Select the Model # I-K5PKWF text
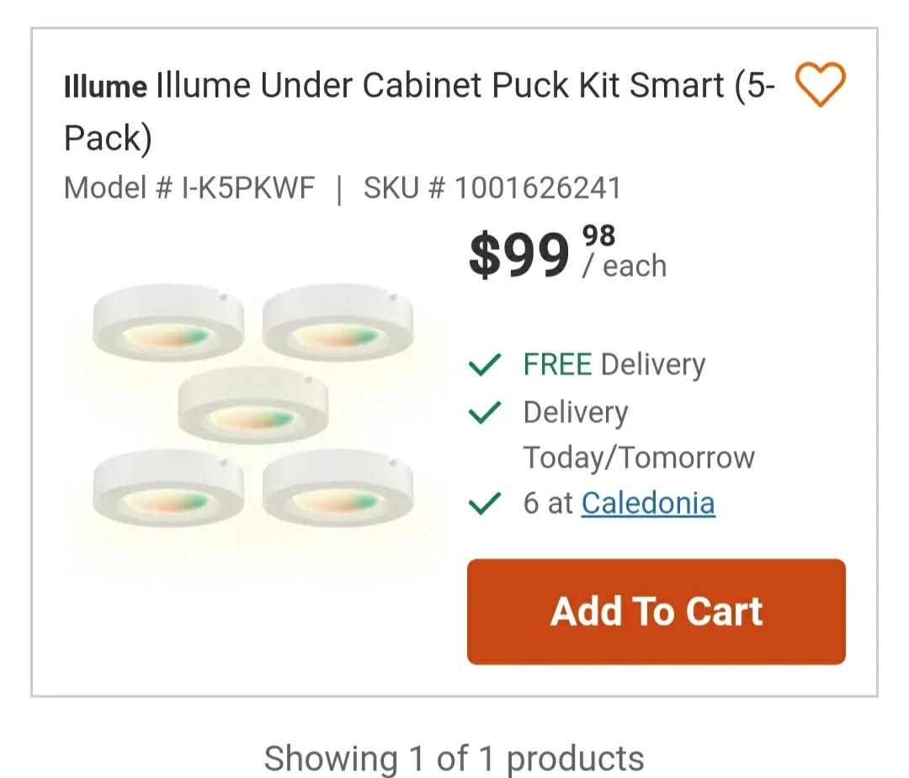The width and height of the screenshot is (909, 778). click(189, 188)
